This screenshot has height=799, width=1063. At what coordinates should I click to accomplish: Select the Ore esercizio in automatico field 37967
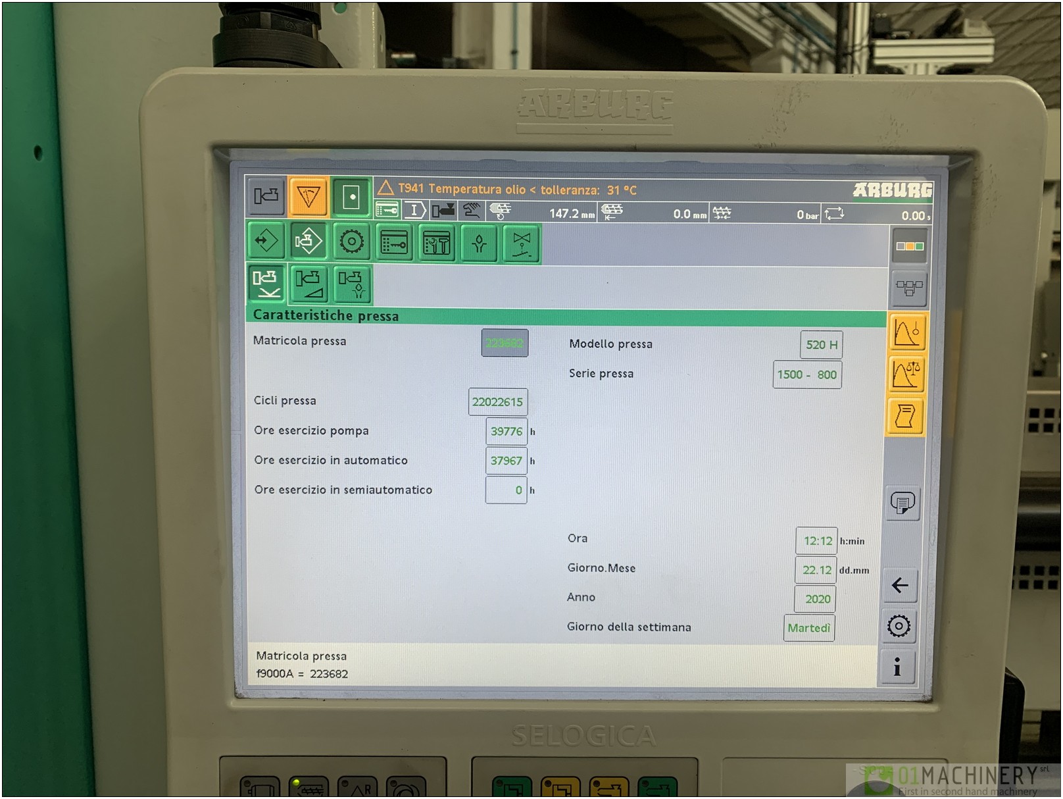tap(506, 461)
